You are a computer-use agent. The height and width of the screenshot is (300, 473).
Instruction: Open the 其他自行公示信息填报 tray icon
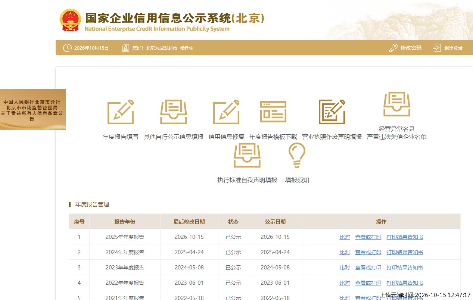coord(174,112)
